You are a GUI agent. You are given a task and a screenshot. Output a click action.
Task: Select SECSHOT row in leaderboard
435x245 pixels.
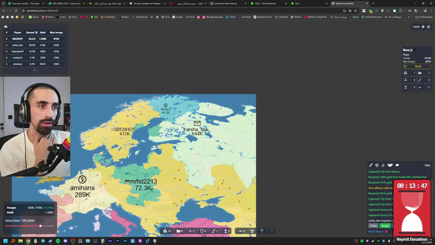34,39
